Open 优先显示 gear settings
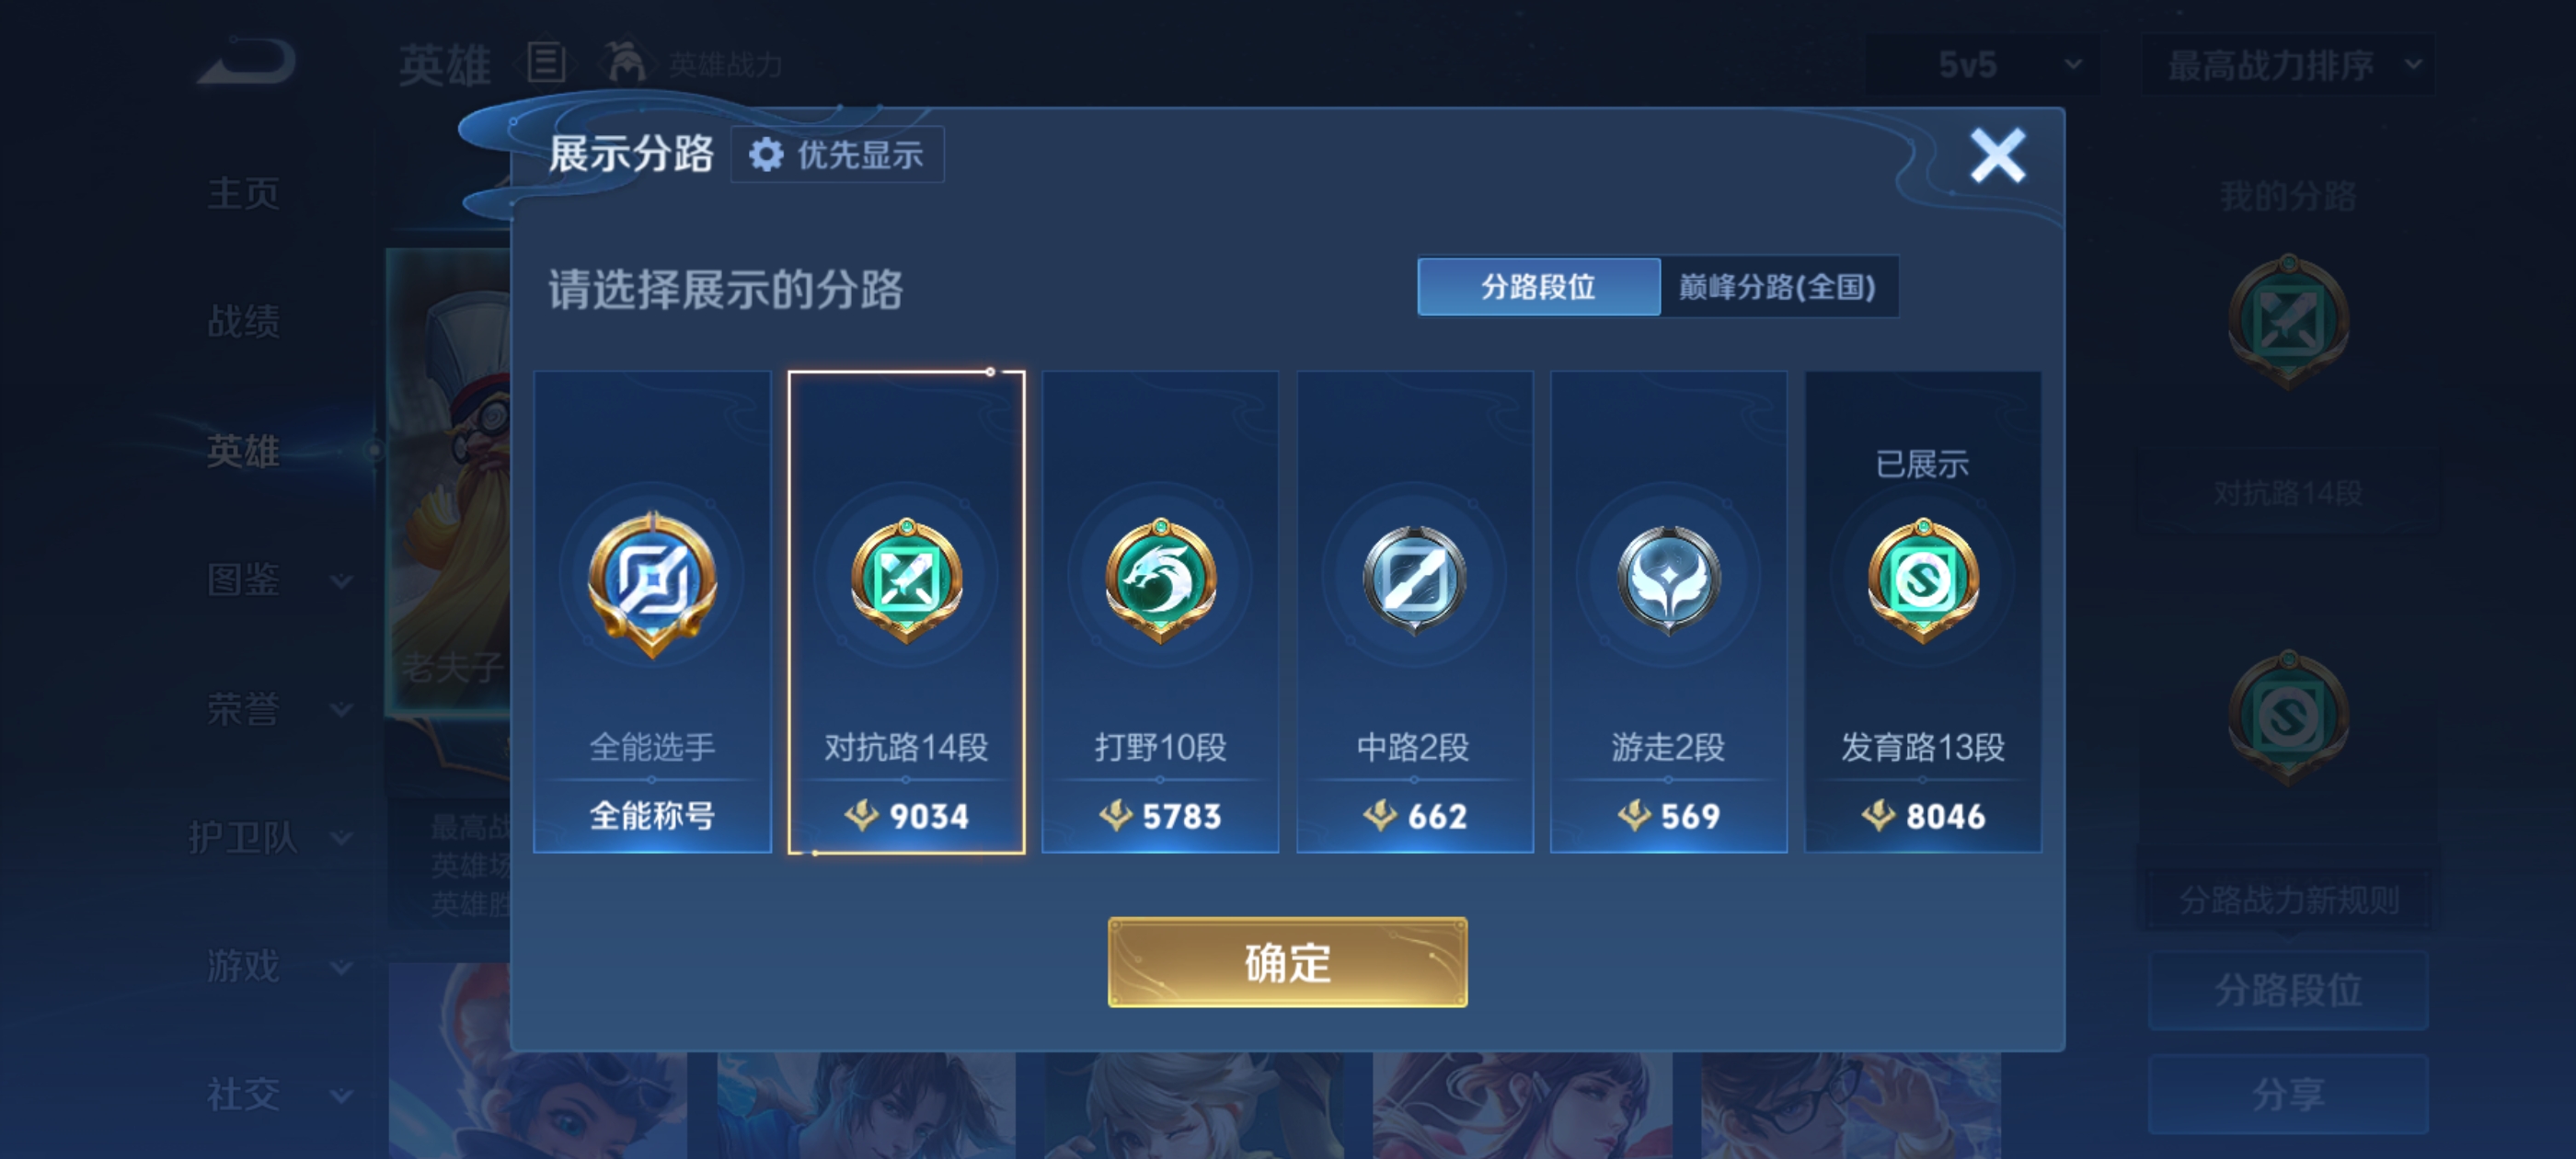 (837, 155)
